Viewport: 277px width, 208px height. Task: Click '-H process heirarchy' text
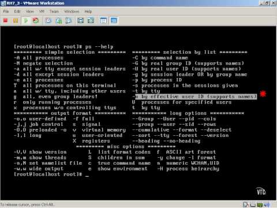point(188,169)
